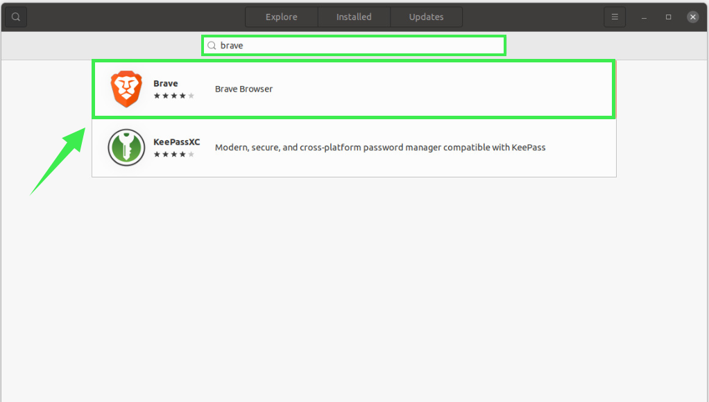Toggle the search button in header bar

16,17
